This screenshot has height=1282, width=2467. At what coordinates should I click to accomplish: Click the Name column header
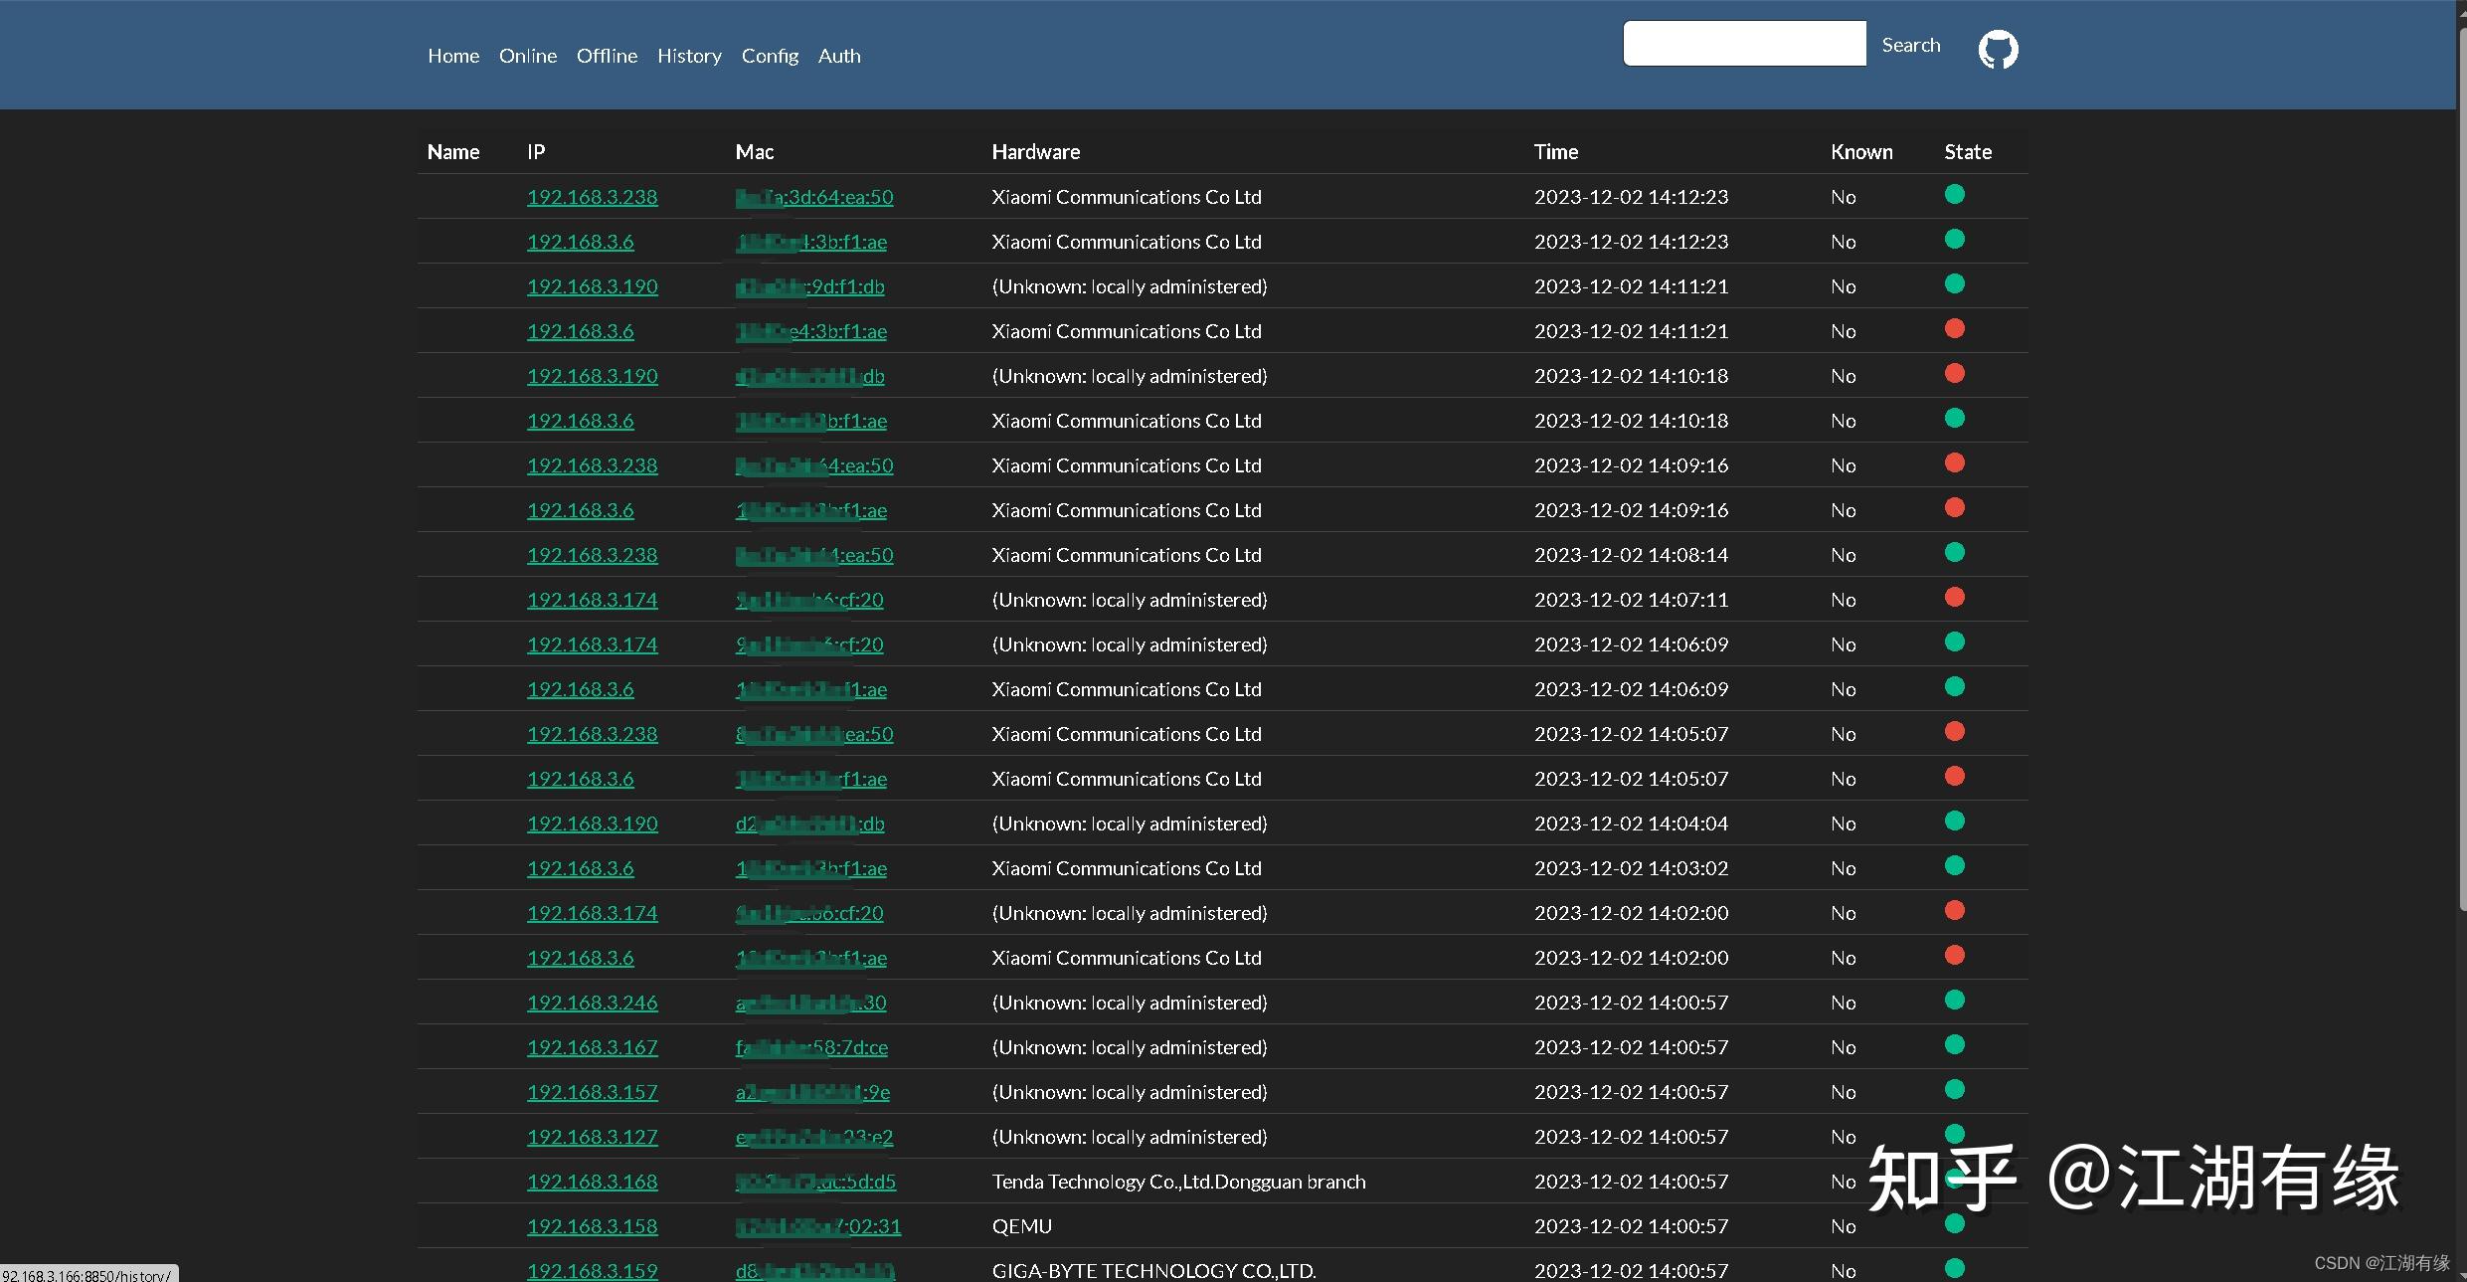pos(452,151)
